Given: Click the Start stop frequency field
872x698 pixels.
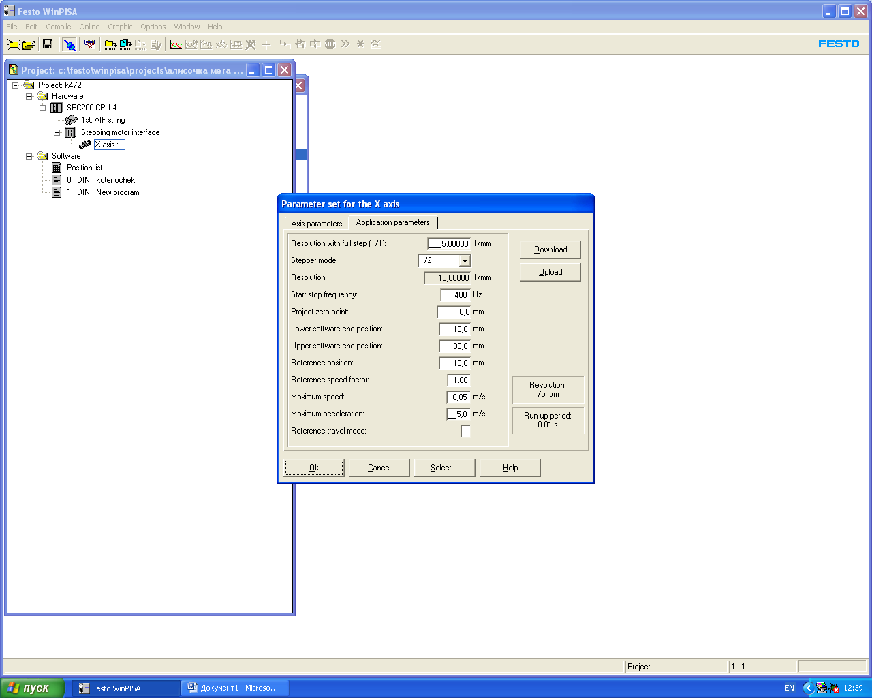Looking at the screenshot, I should tap(456, 294).
